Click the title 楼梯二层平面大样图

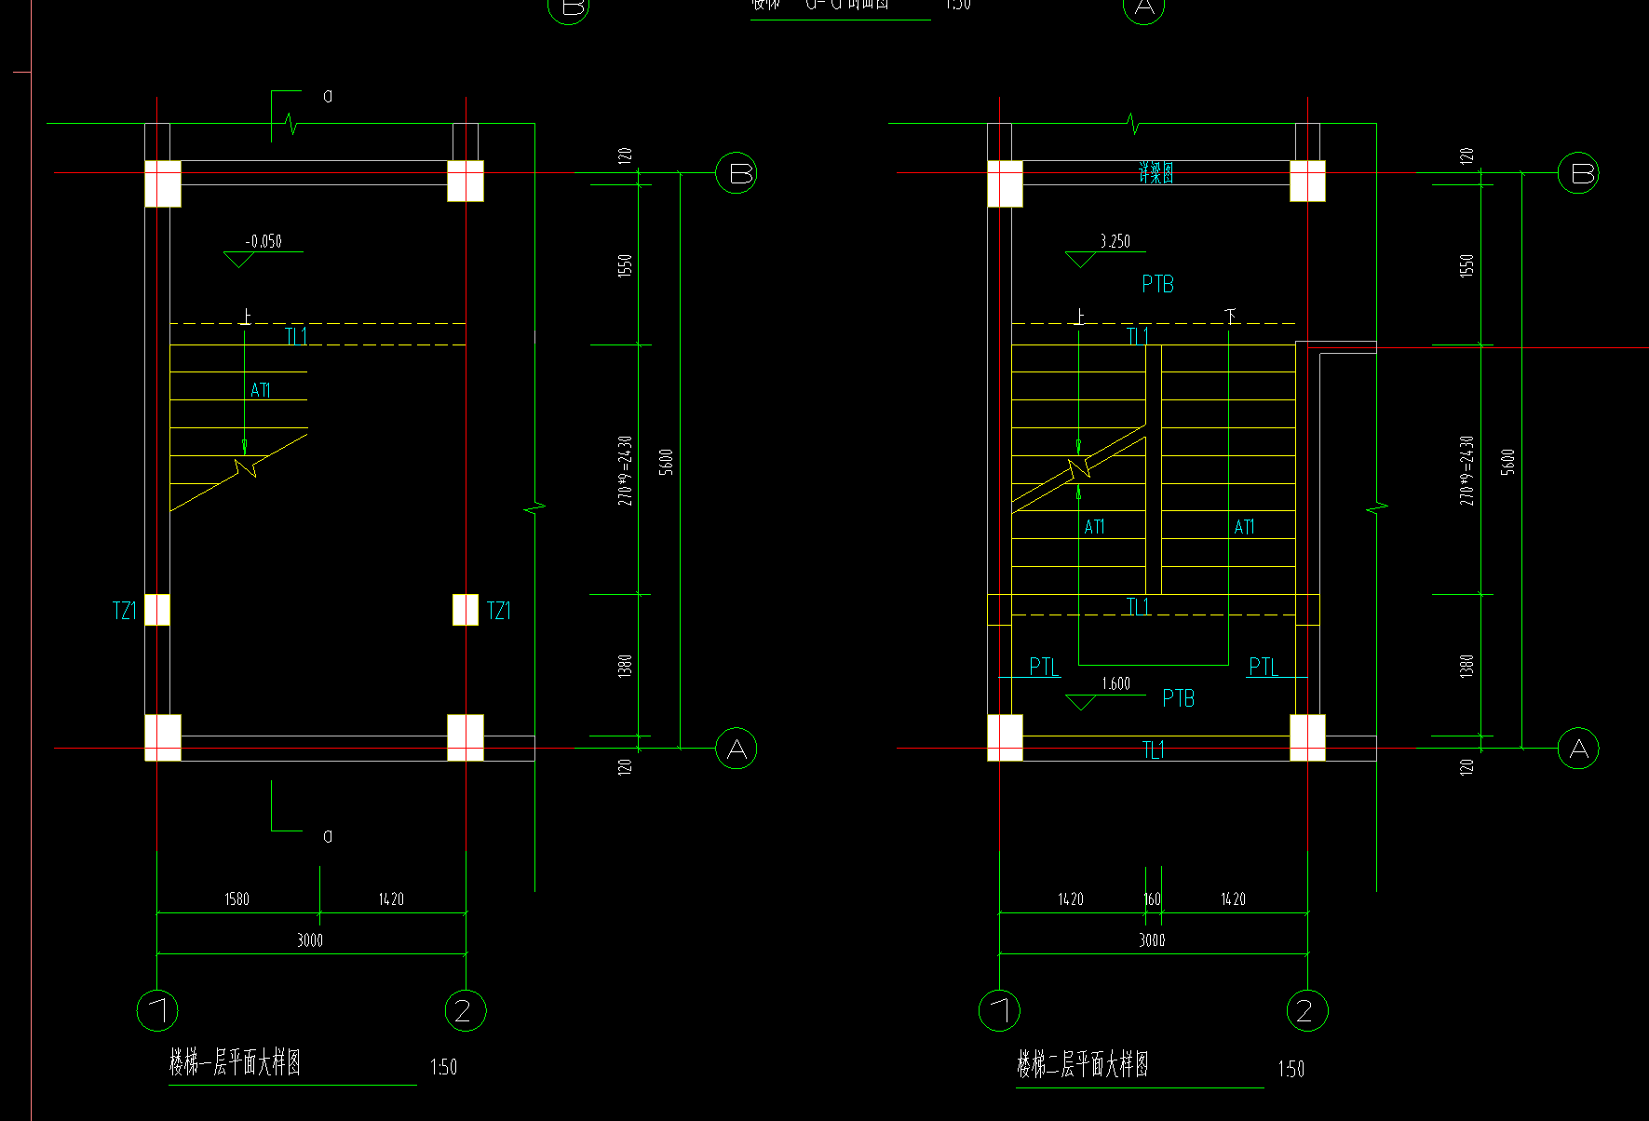(x=1083, y=1063)
